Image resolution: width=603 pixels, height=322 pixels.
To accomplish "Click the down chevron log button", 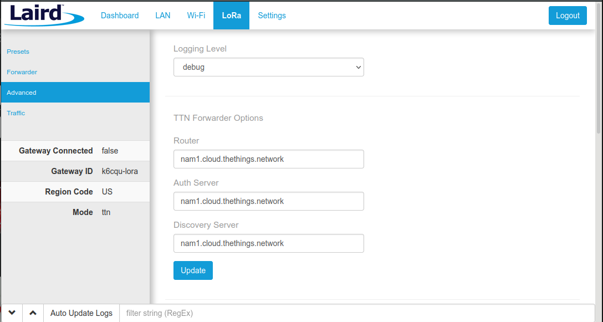I will tap(12, 313).
